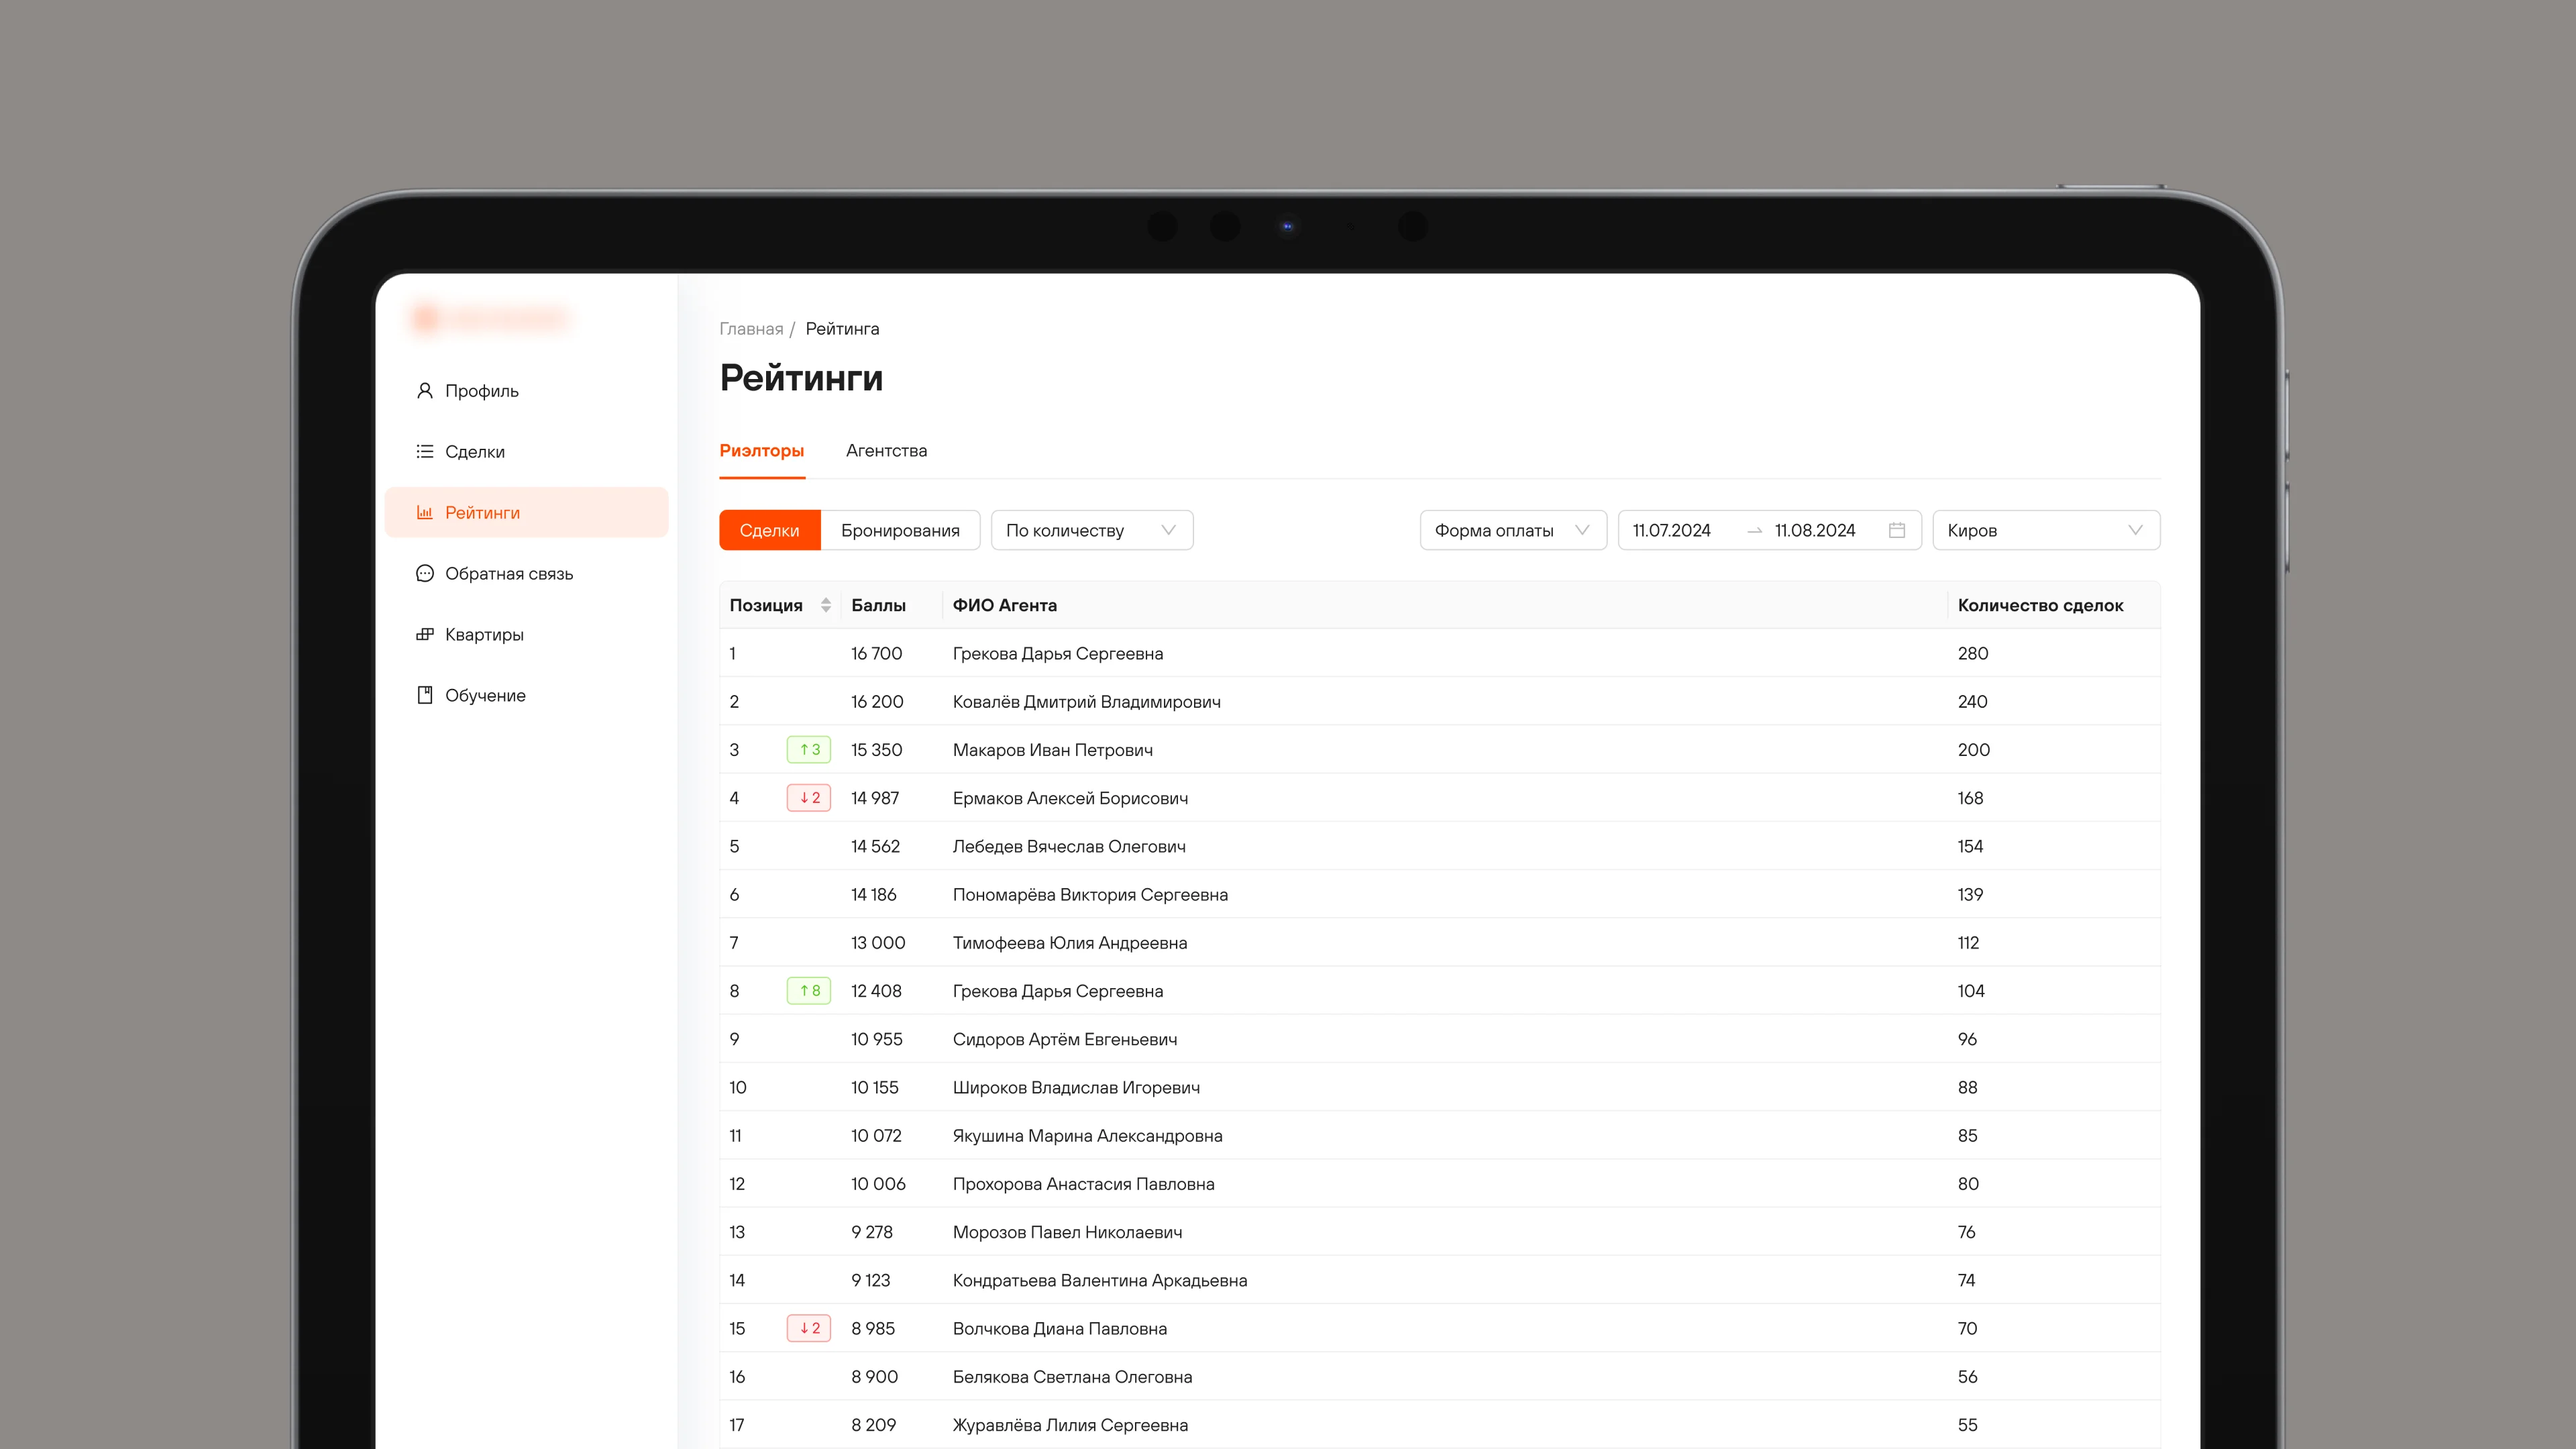Open the Форма оплаты dropdown

[x=1512, y=530]
